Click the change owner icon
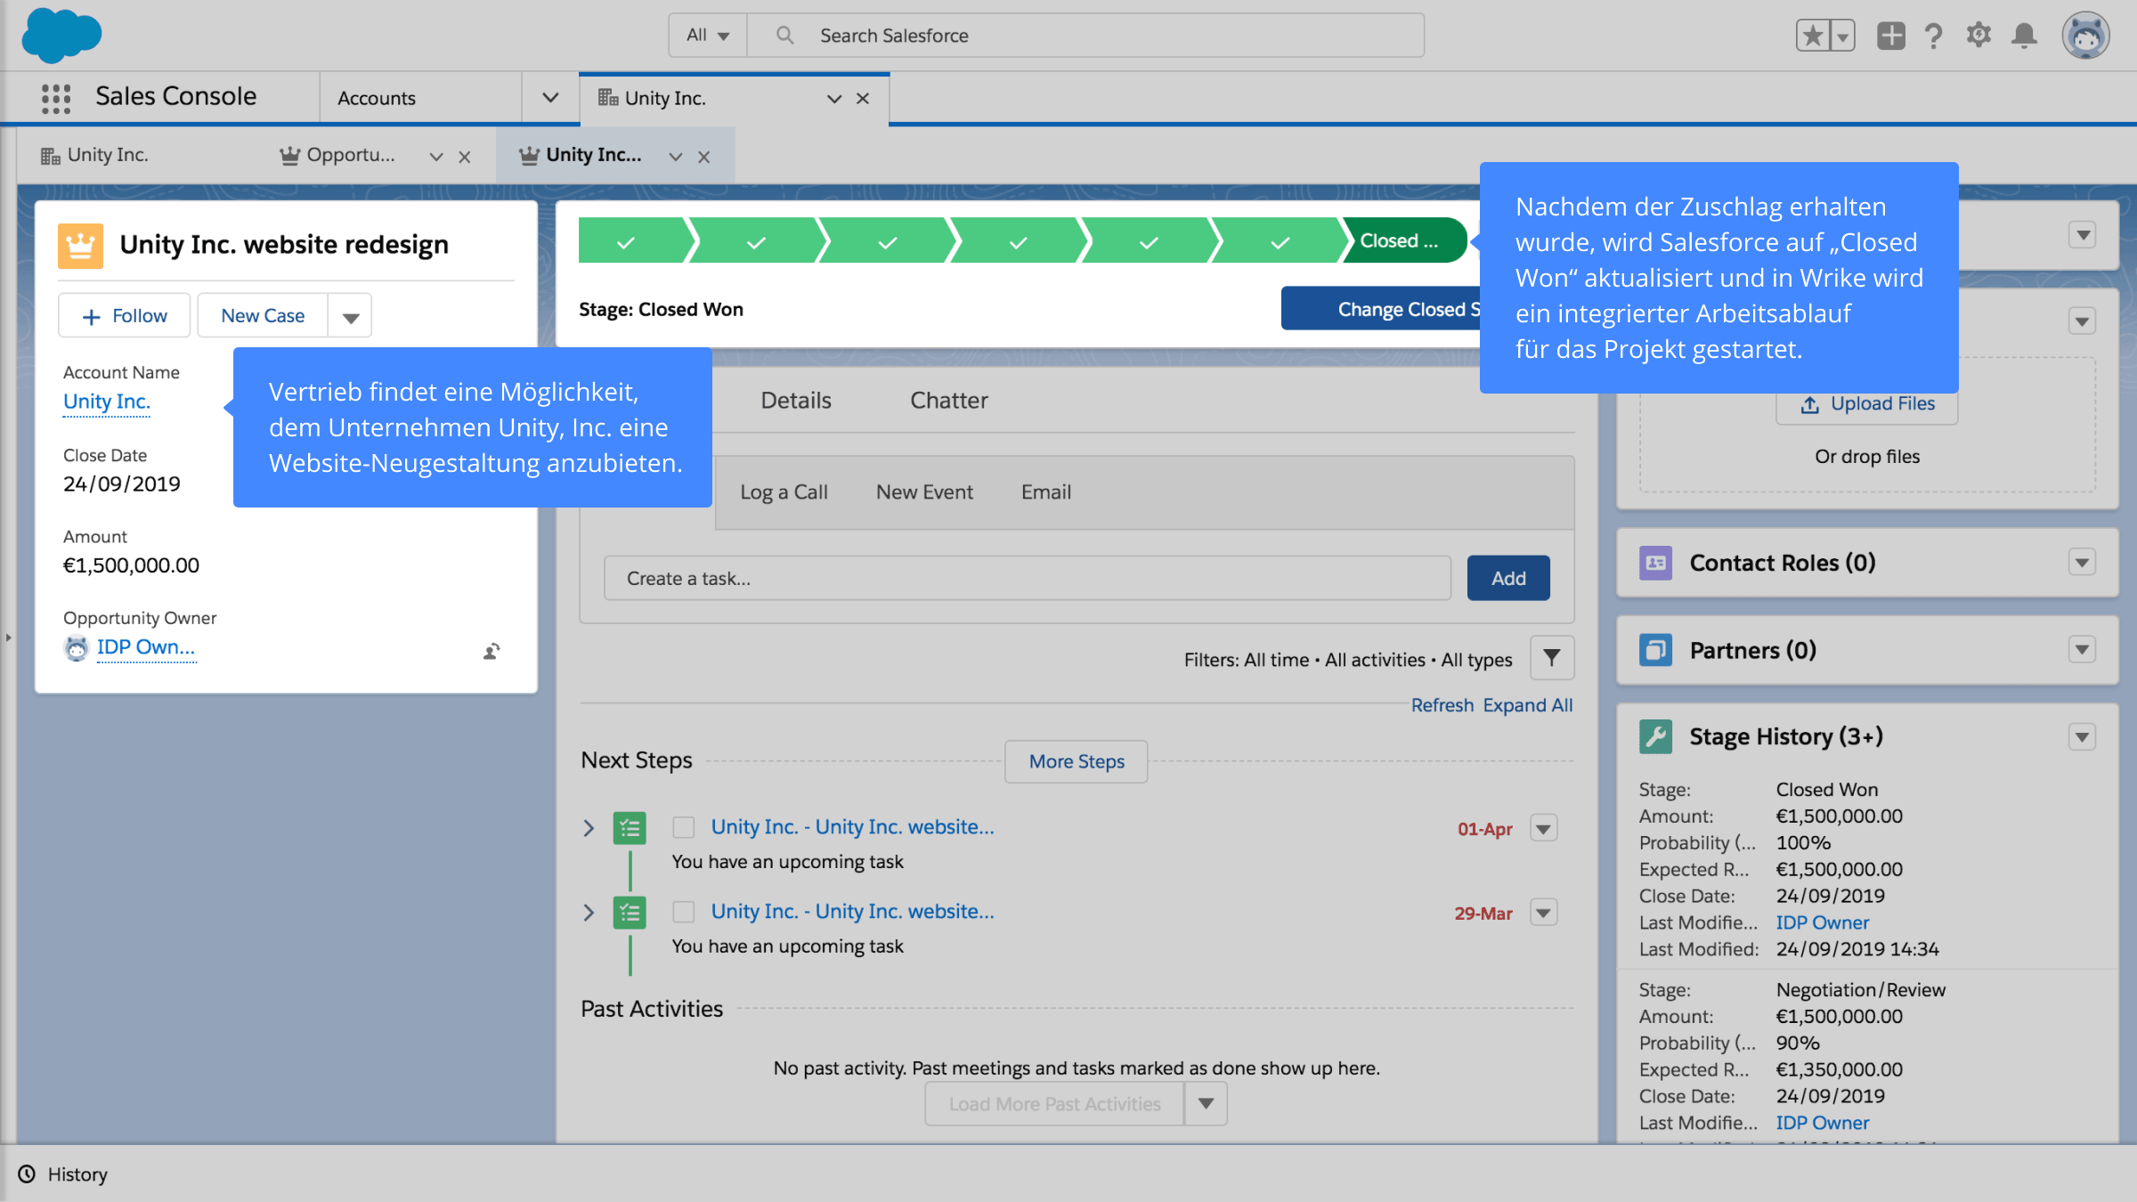Image resolution: width=2137 pixels, height=1202 pixels. 492,651
